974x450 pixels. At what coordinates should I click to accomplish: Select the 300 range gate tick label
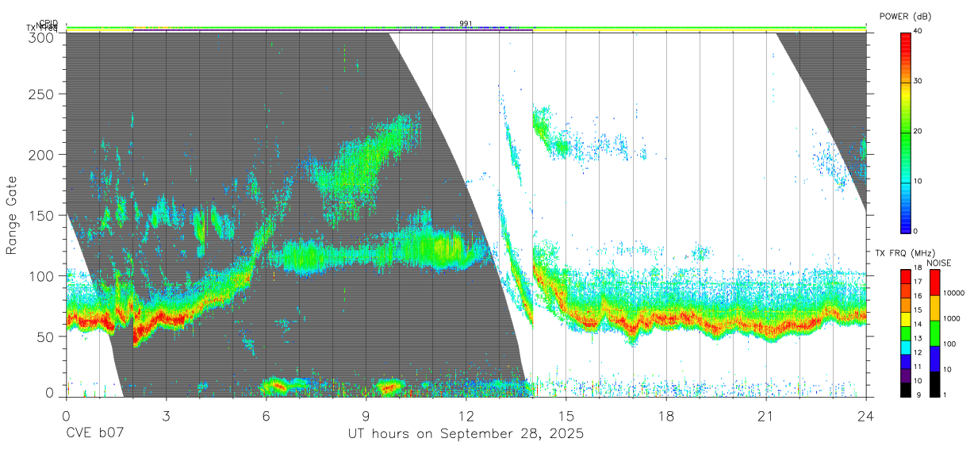click(x=41, y=37)
